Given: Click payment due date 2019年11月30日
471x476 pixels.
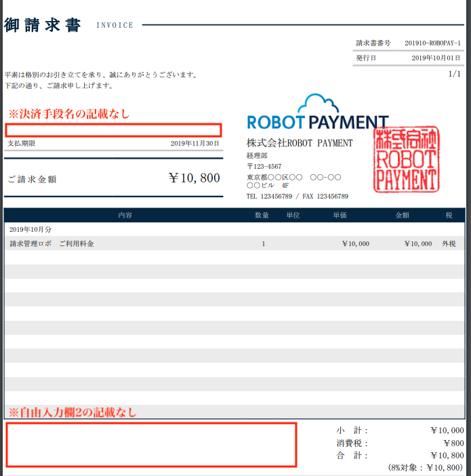Looking at the screenshot, I should (x=194, y=143).
